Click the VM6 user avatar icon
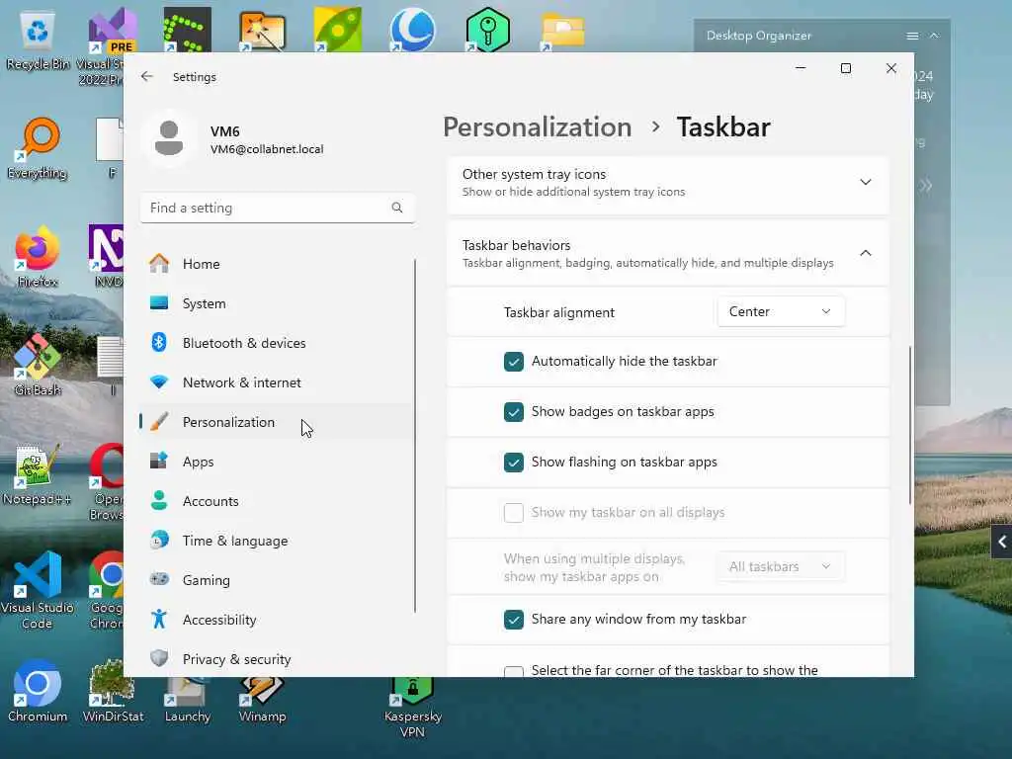The height and width of the screenshot is (759, 1012). (x=169, y=138)
